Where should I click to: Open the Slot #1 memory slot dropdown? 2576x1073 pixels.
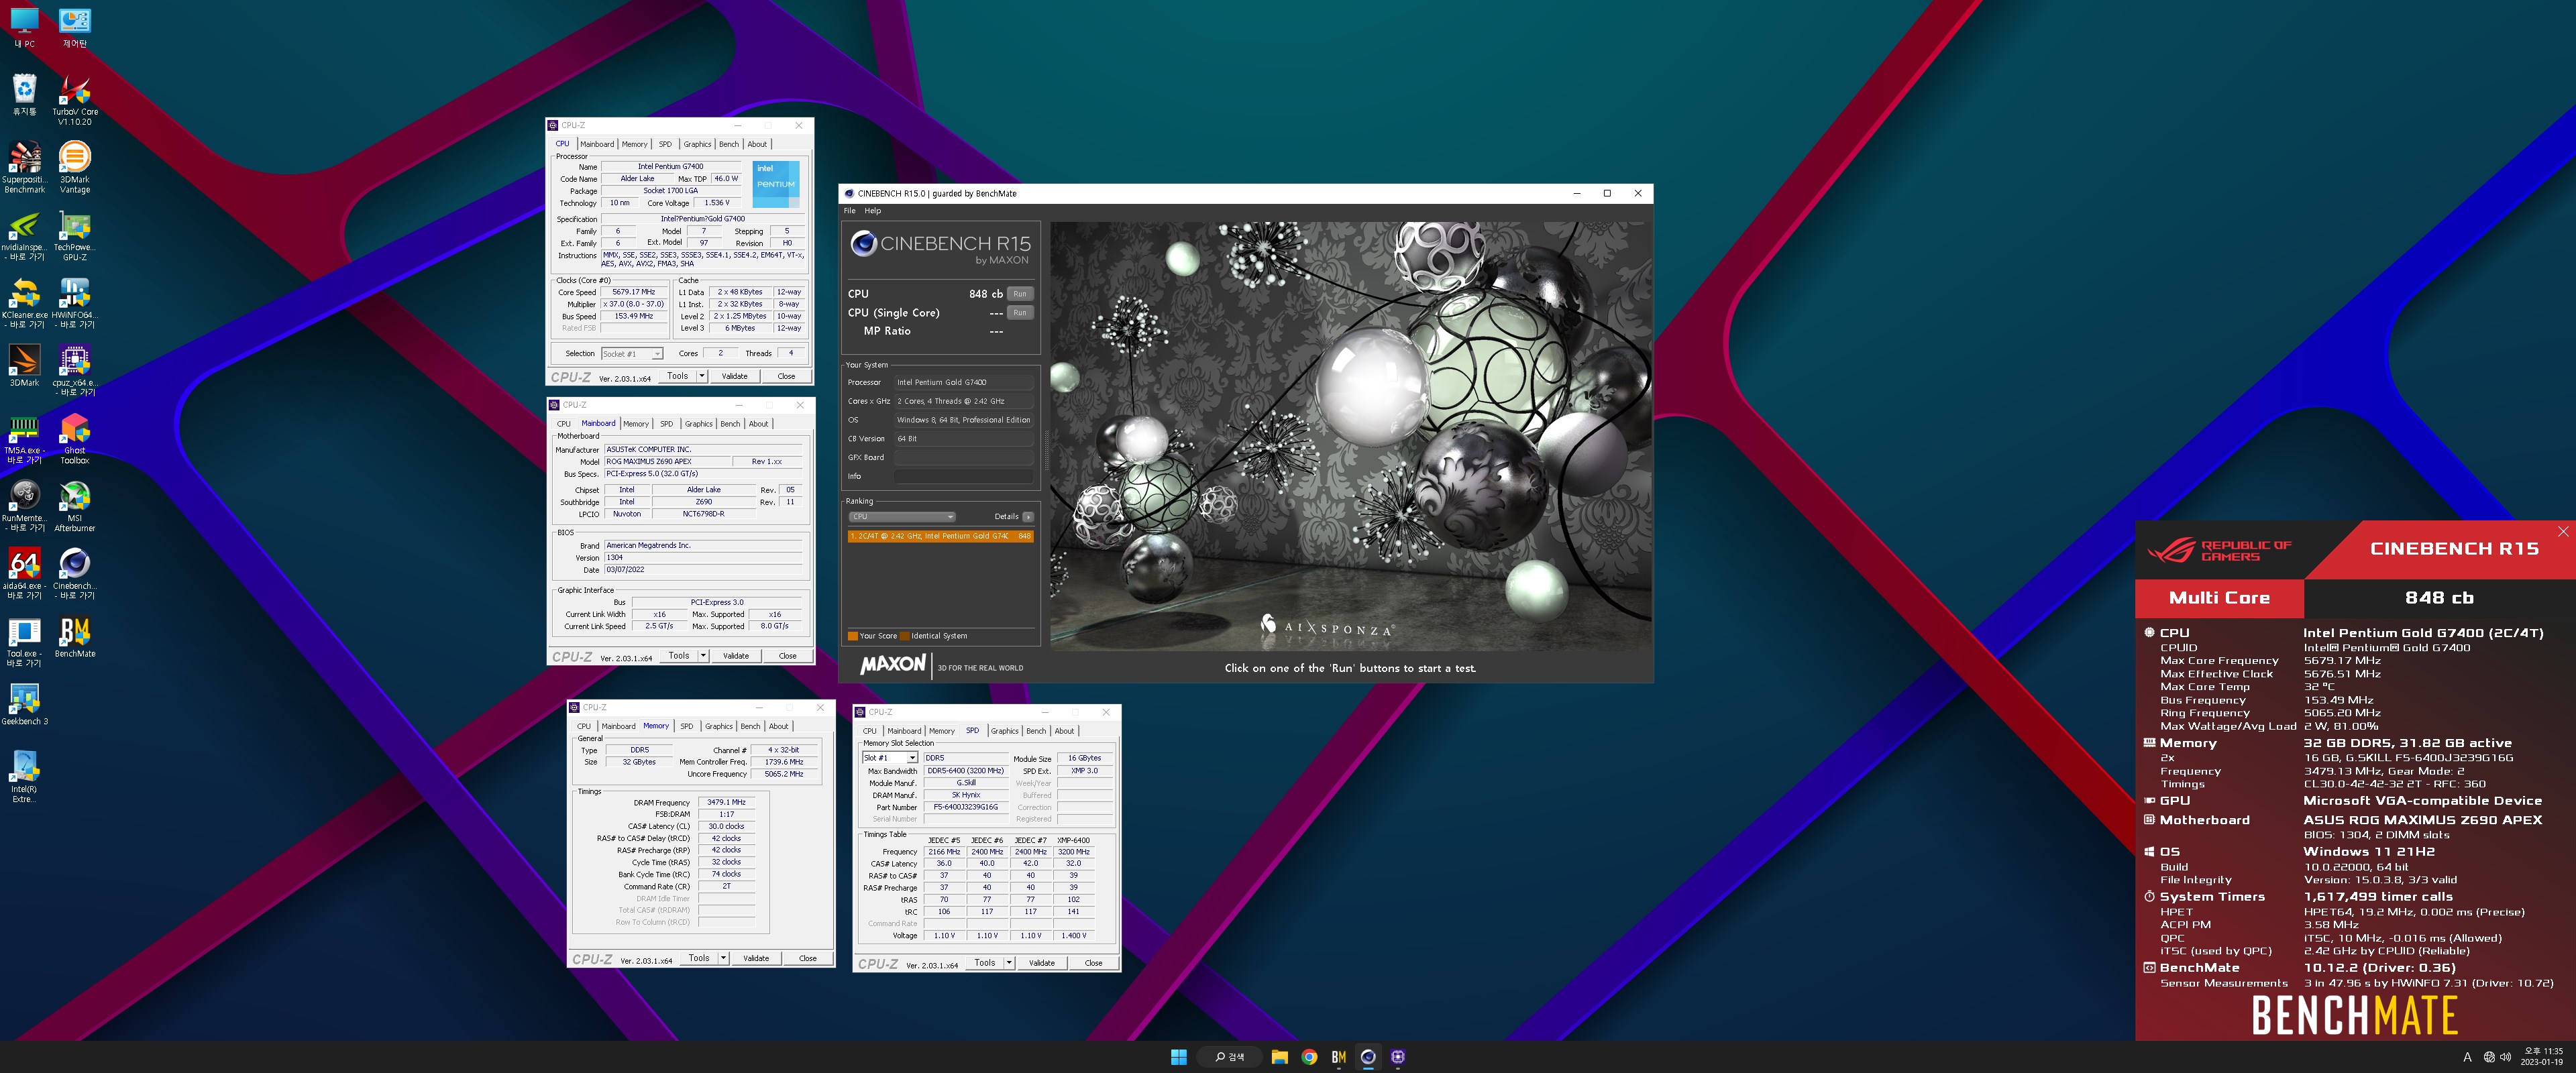(x=889, y=758)
